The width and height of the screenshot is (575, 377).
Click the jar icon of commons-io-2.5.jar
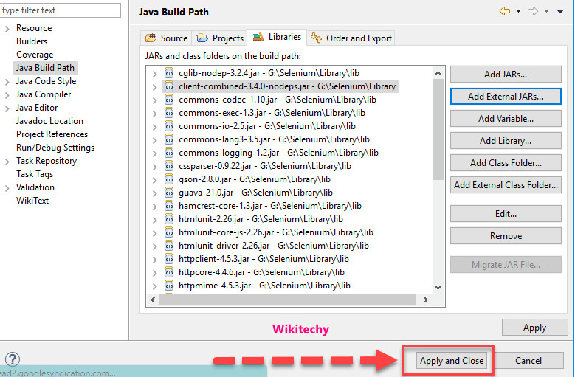pos(169,126)
